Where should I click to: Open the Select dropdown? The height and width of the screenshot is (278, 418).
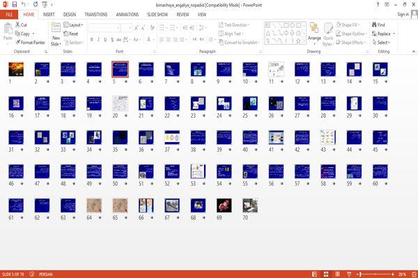point(381,43)
